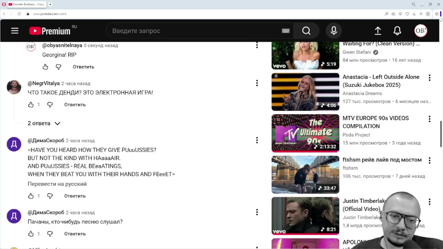Image resolution: width=443 pixels, height=249 pixels.
Task: Open the upload video icon
Action: tap(378, 31)
